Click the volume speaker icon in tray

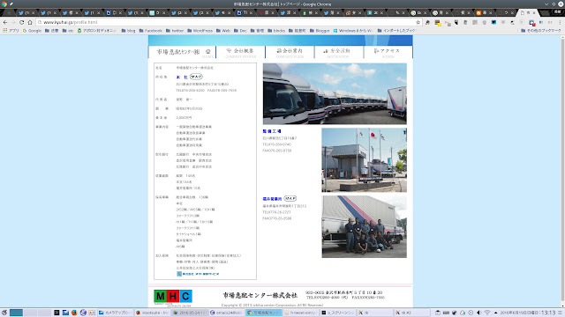[x=478, y=313]
